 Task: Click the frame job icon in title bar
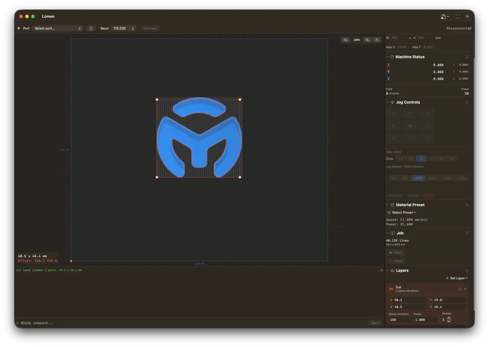(x=458, y=17)
